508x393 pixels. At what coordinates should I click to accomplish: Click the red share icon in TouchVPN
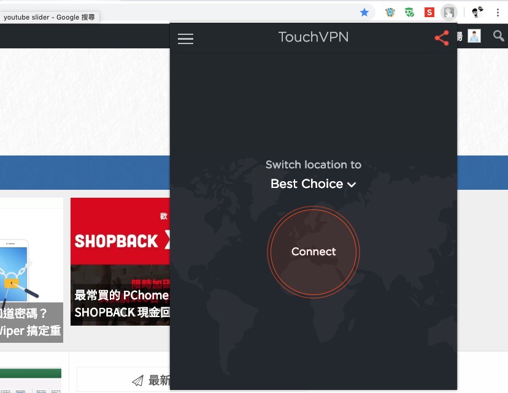click(x=442, y=38)
